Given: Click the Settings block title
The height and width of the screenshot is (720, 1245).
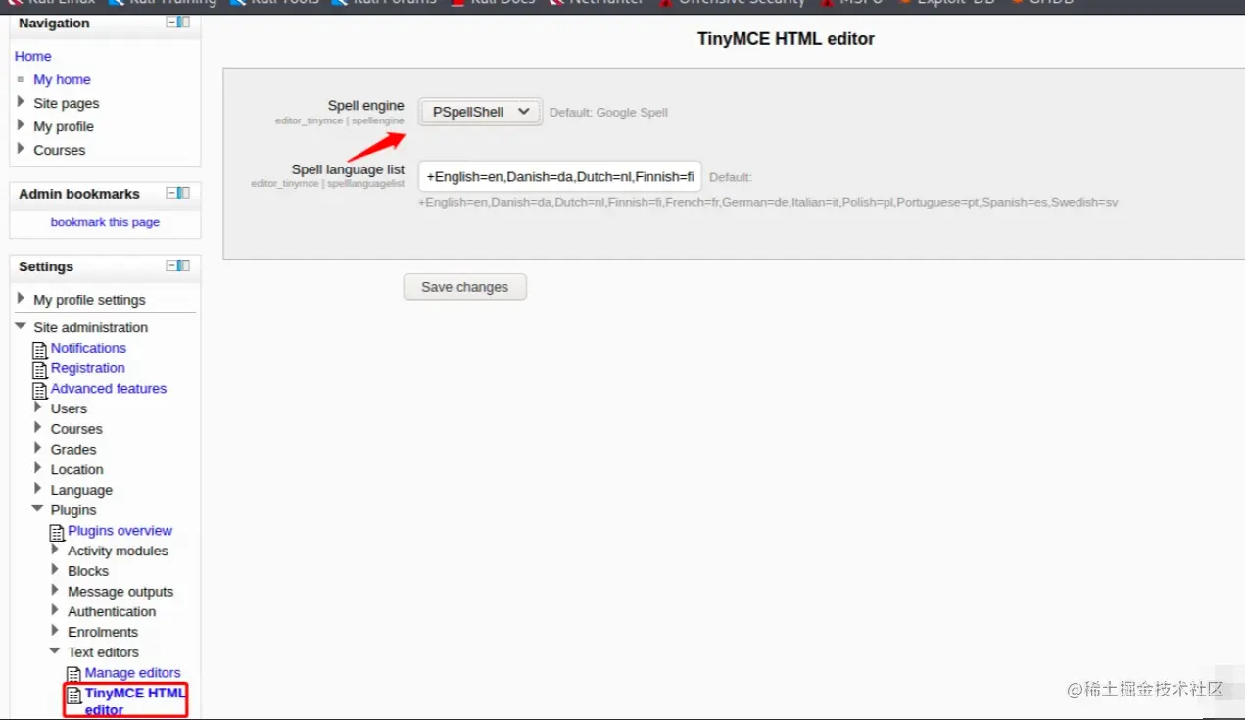Looking at the screenshot, I should tap(46, 266).
